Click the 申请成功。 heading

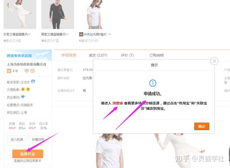[153, 94]
